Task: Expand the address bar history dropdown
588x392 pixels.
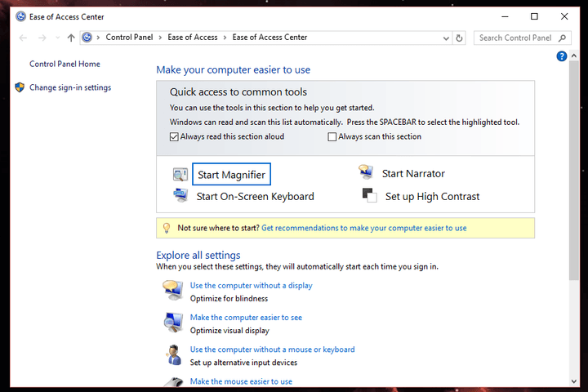Action: pos(446,38)
